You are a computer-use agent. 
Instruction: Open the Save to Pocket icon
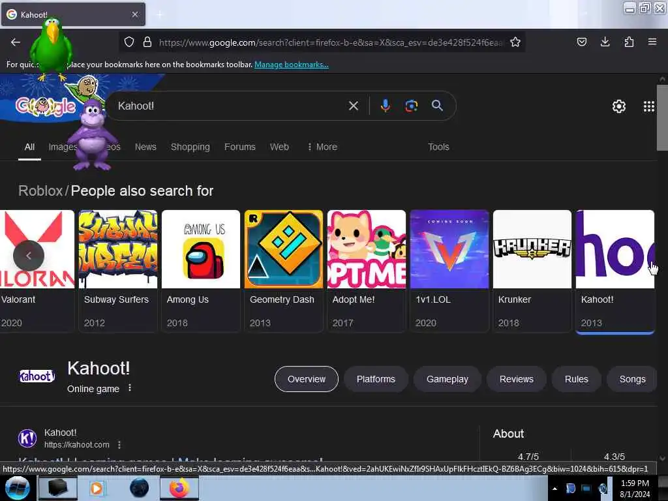(x=581, y=42)
